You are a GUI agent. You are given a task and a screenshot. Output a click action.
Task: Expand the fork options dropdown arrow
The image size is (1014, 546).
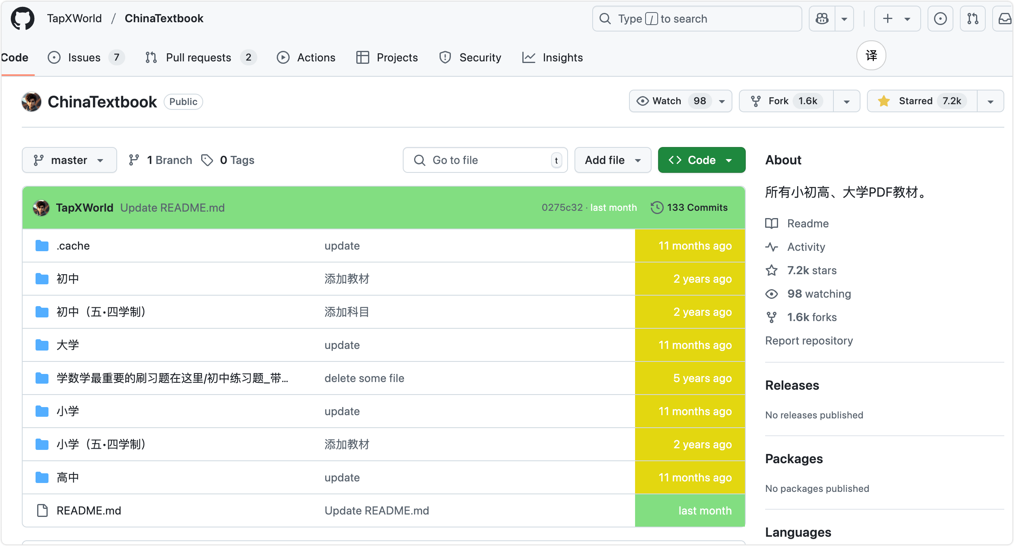pyautogui.click(x=847, y=101)
